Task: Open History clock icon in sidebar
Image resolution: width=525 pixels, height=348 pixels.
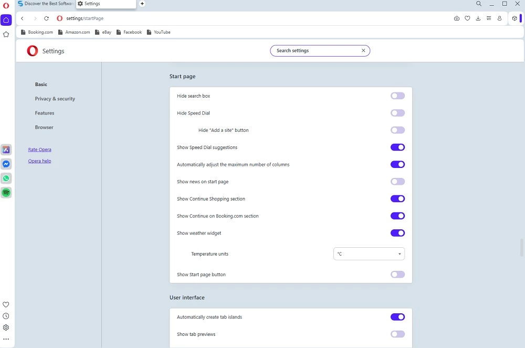Action: (6, 316)
